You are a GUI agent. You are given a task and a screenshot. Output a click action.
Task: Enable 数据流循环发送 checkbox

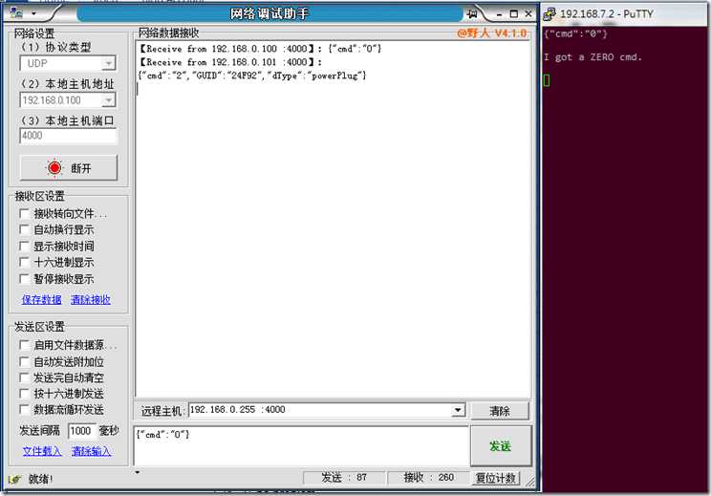[x=24, y=409]
